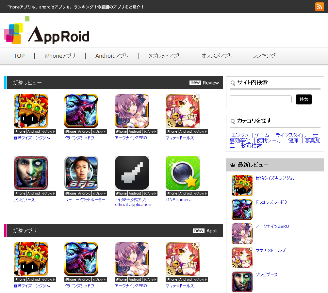
Task: Open ドラゴンズシャドウ icon in 新着アプリ
Action: pyautogui.click(x=81, y=259)
